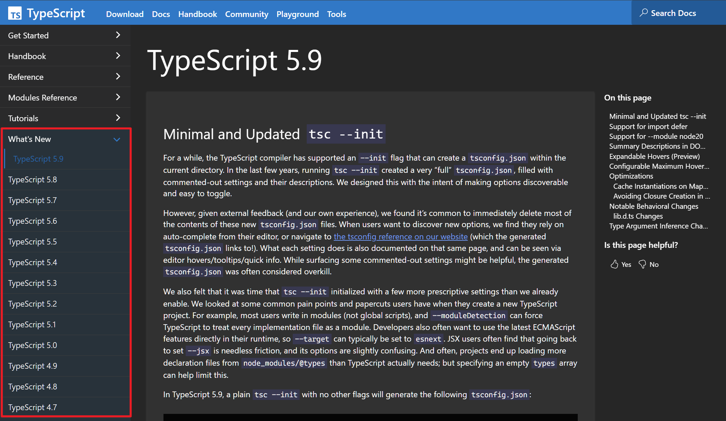The width and height of the screenshot is (726, 421).
Task: Click the TypeScript TS logo icon
Action: [15, 14]
